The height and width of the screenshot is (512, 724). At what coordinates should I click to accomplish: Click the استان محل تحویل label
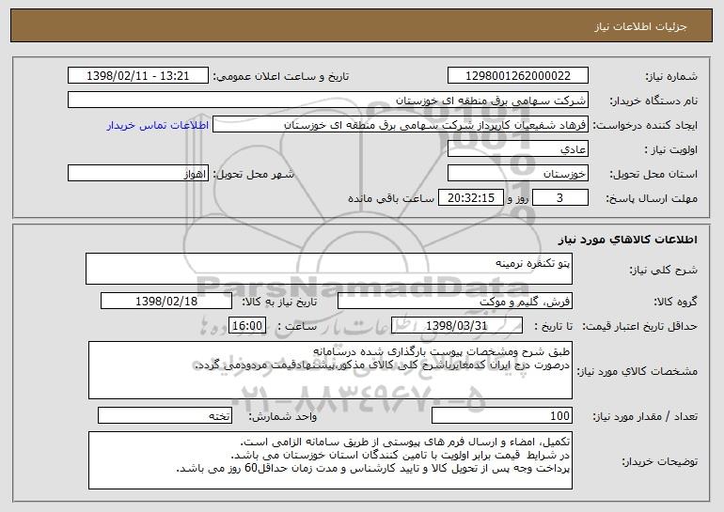[653, 175]
